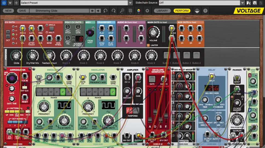This screenshot has height=148, width=265.
Task: Toggle the arpeggiator Hold button
Action: click(28, 111)
